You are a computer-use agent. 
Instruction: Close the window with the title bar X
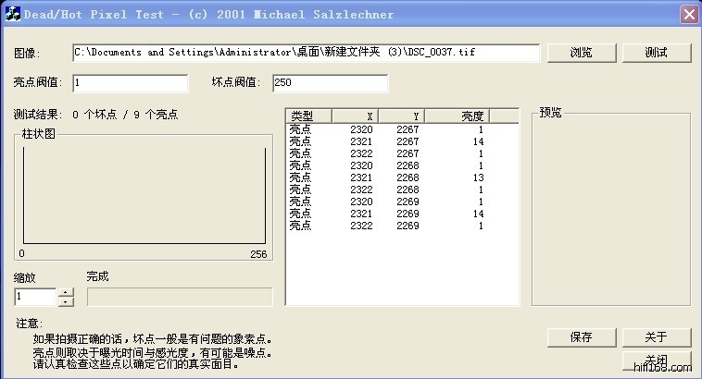click(688, 14)
